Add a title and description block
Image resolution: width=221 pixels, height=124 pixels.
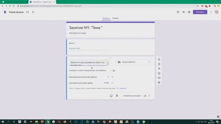(x=159, y=69)
